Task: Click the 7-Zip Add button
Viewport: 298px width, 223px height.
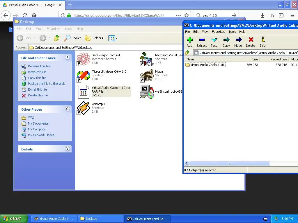Action: tap(189, 42)
